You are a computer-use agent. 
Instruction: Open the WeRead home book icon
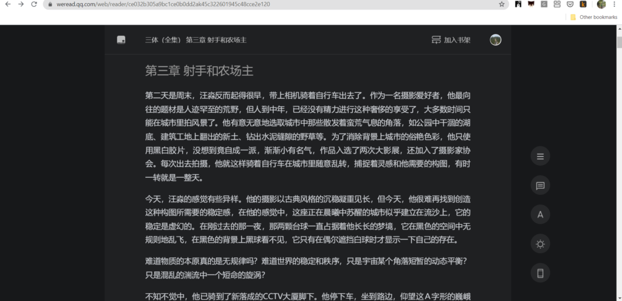point(121,40)
